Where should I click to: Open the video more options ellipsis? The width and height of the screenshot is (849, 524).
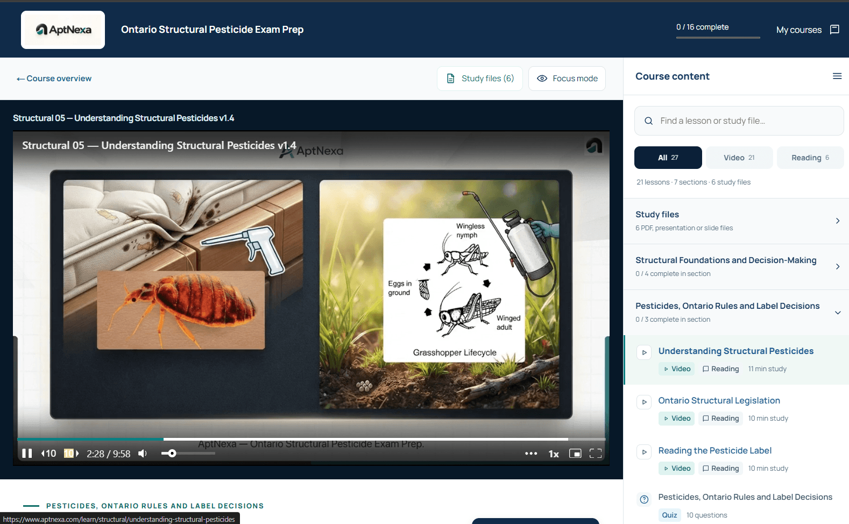[531, 454]
